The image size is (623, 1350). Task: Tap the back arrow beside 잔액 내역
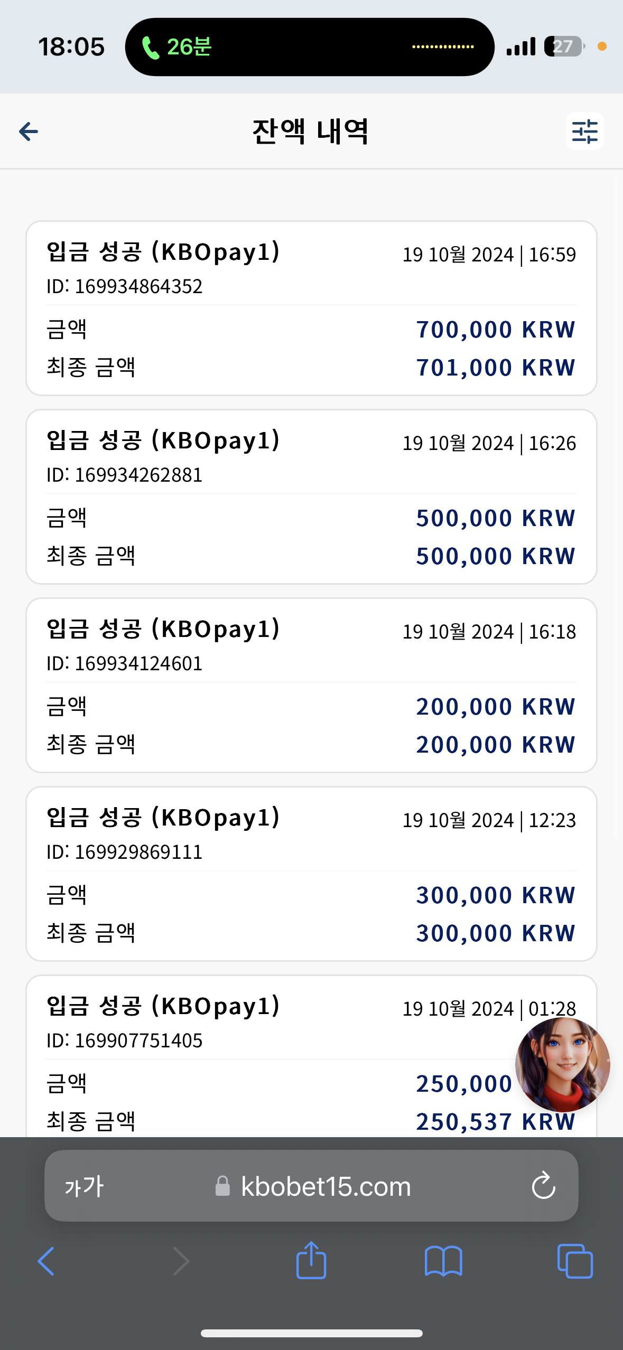point(29,132)
